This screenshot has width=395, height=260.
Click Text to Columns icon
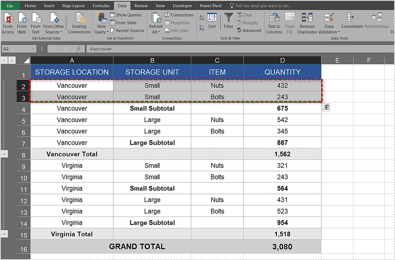[x=274, y=18]
